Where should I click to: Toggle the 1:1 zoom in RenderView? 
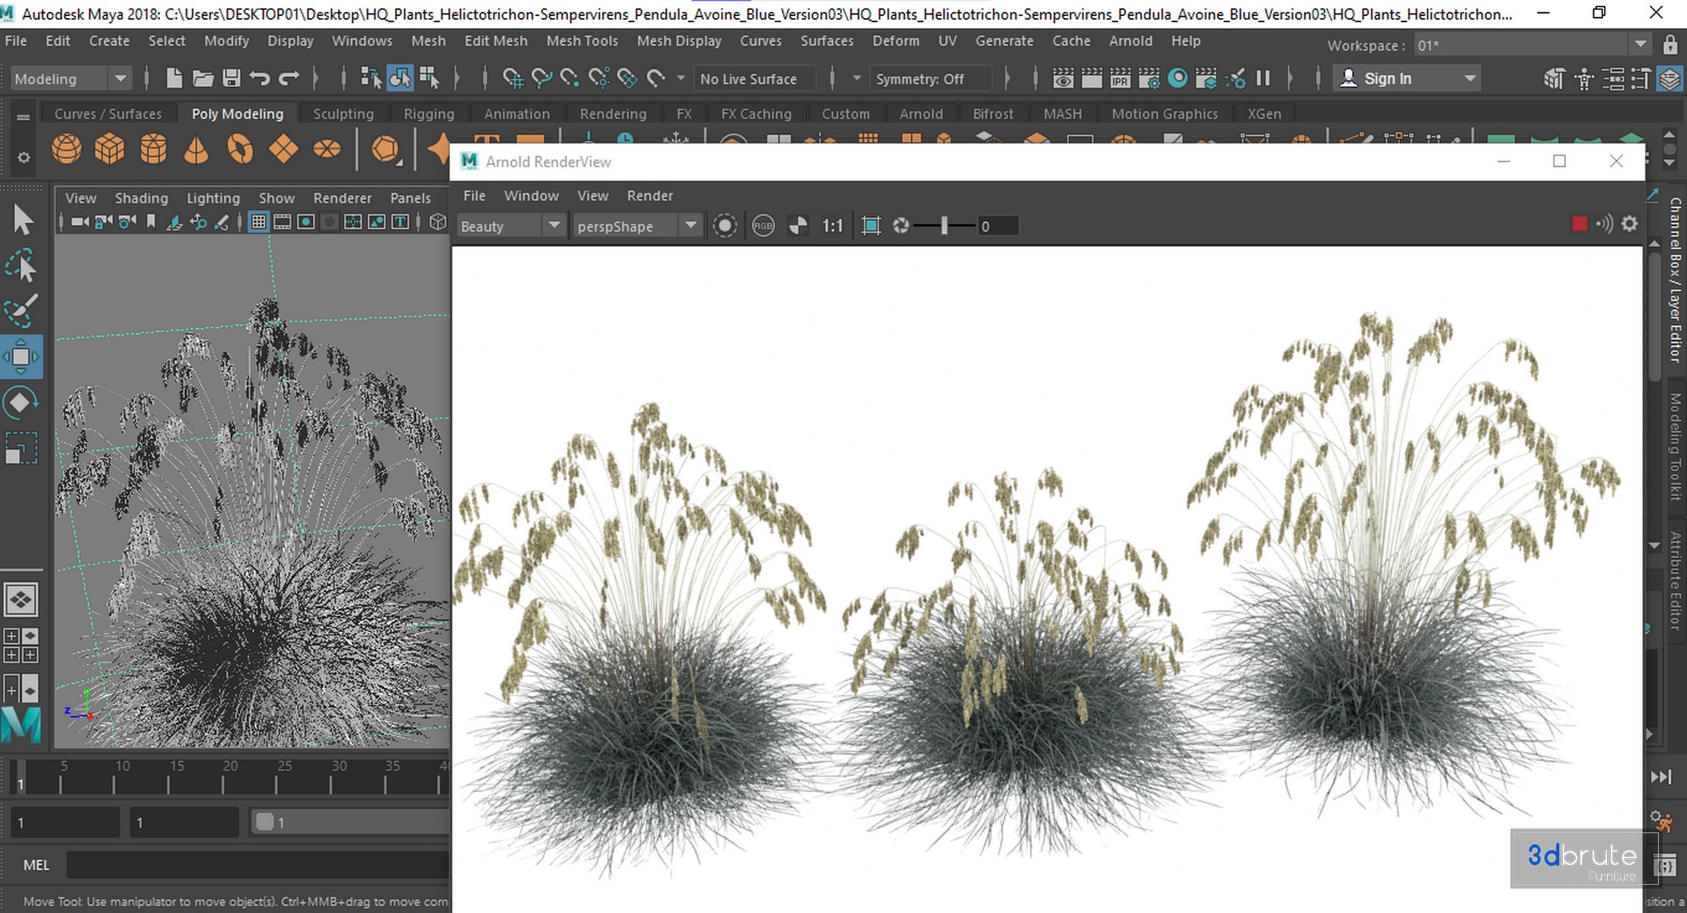(x=832, y=226)
